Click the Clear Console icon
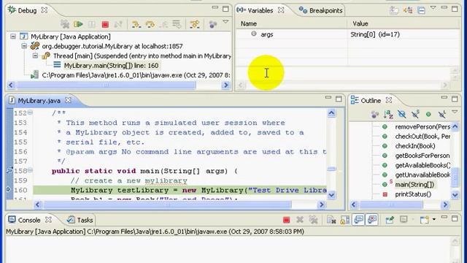Viewport: 467px width, 263px height. [331, 220]
